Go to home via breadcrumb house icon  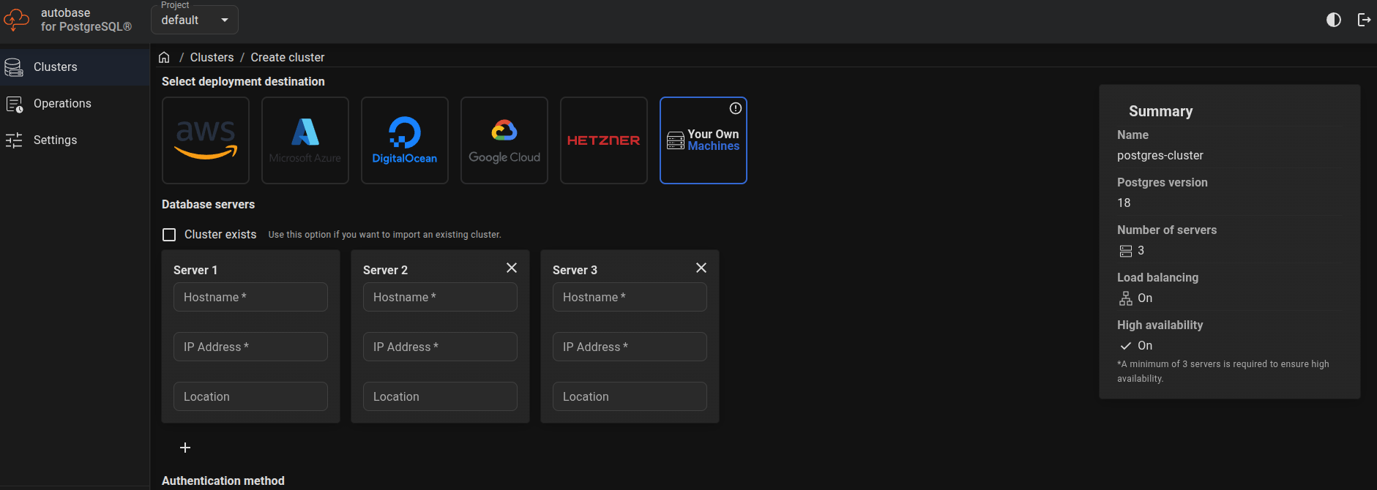point(164,57)
